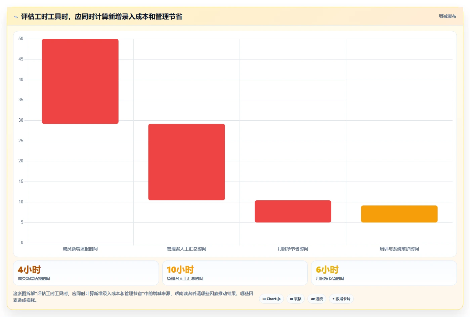Click the red 管理者人工汇总时间 bar

(186, 162)
